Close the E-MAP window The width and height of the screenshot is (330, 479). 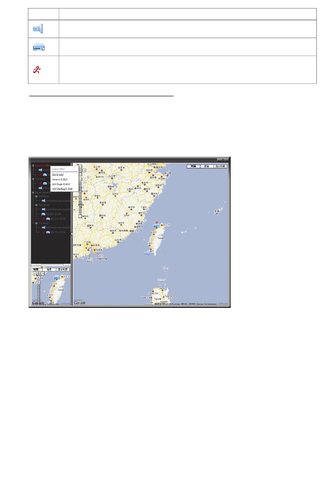pyautogui.click(x=226, y=160)
